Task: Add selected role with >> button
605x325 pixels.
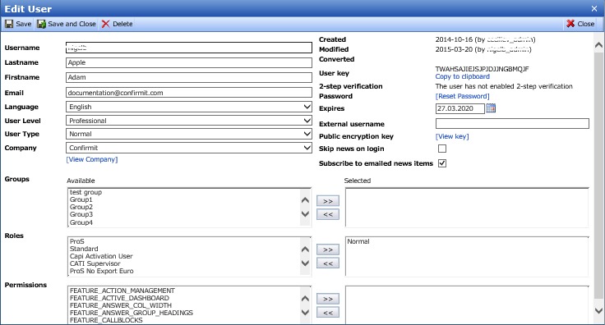Action: coord(328,249)
